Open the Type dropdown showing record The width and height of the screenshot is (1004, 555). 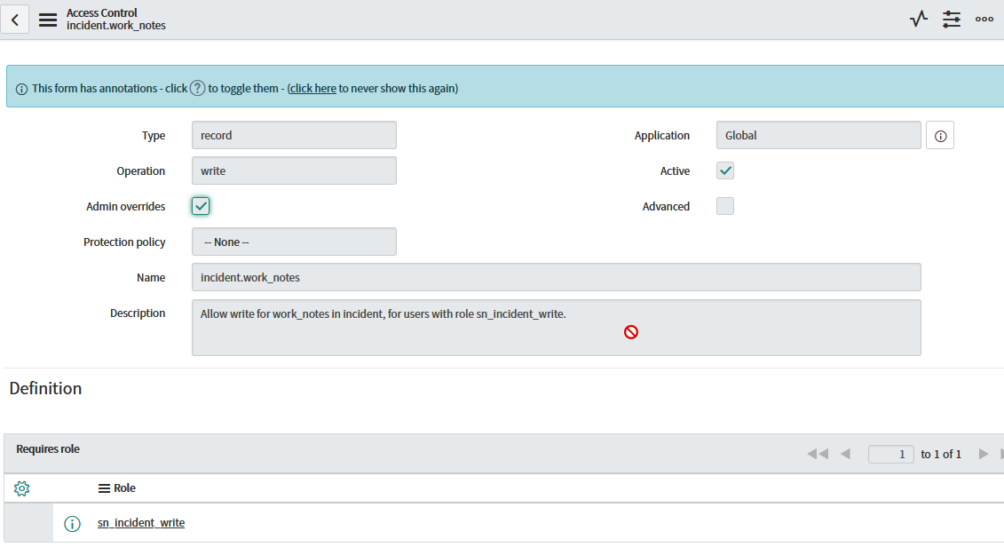pyautogui.click(x=294, y=135)
